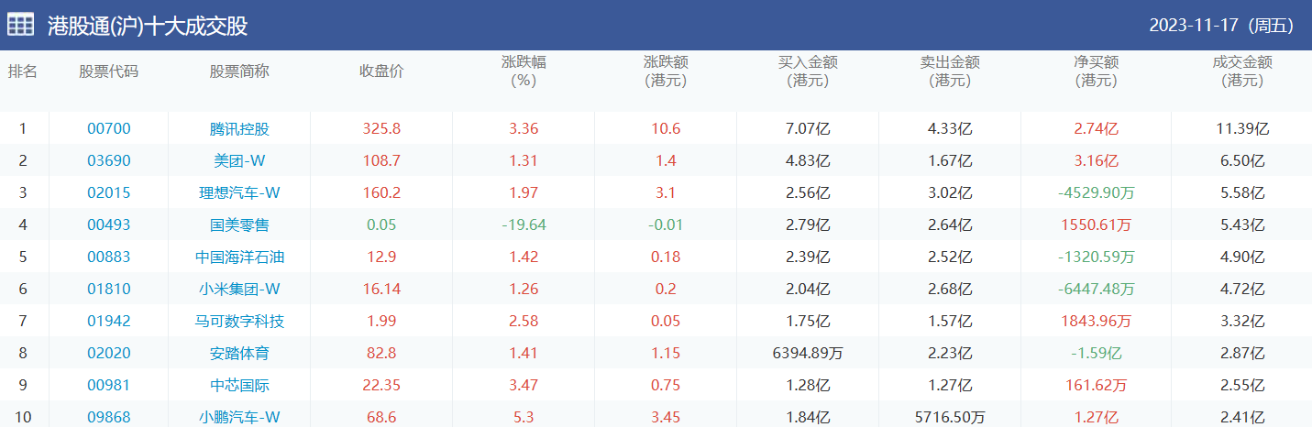Open 国美零售 stock details

tap(239, 225)
